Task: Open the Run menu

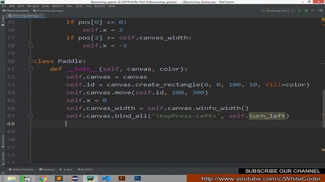Action: click(x=70, y=6)
